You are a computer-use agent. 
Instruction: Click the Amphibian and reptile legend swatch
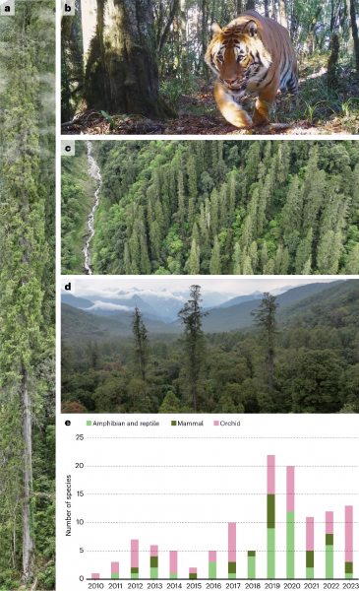click(90, 424)
